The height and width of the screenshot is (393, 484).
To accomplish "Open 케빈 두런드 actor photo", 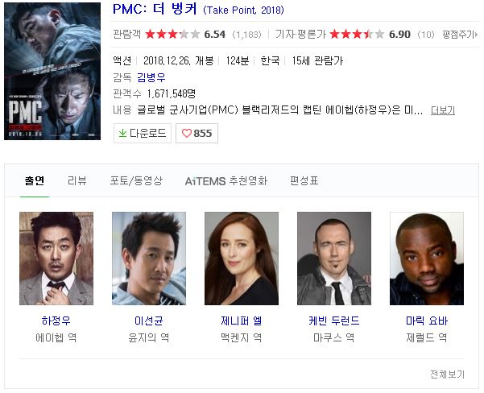I will [x=334, y=259].
